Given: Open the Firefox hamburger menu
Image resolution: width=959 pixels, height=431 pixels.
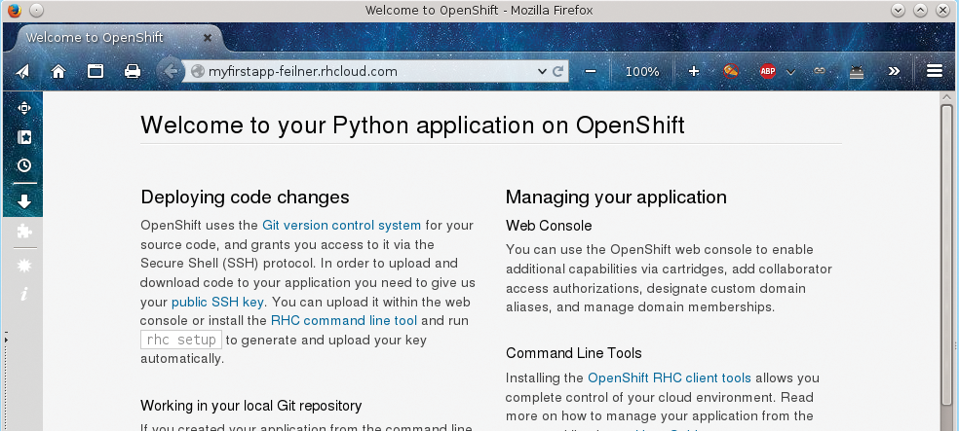Looking at the screenshot, I should (934, 71).
